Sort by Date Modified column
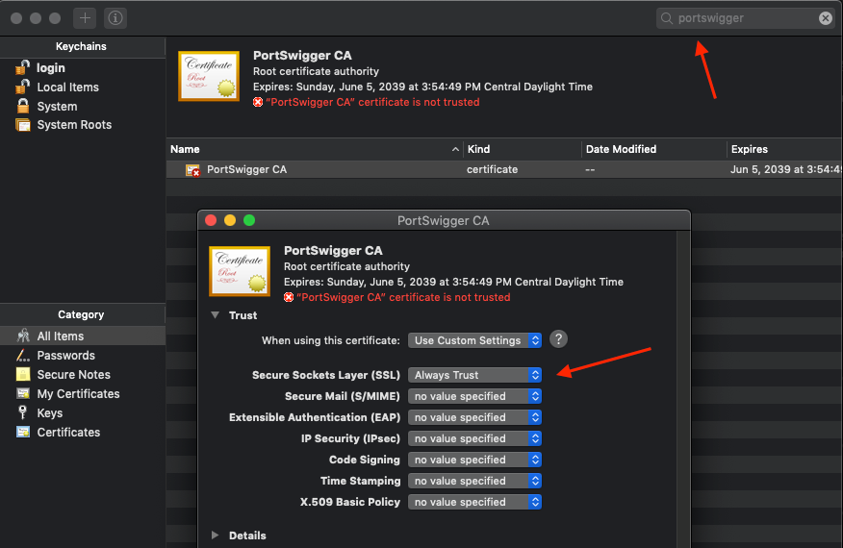 tap(654, 149)
